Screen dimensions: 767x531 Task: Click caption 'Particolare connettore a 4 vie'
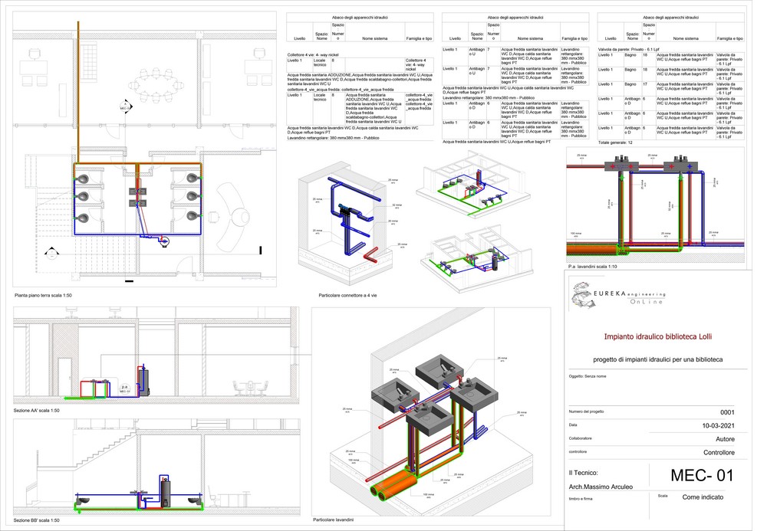(x=347, y=296)
